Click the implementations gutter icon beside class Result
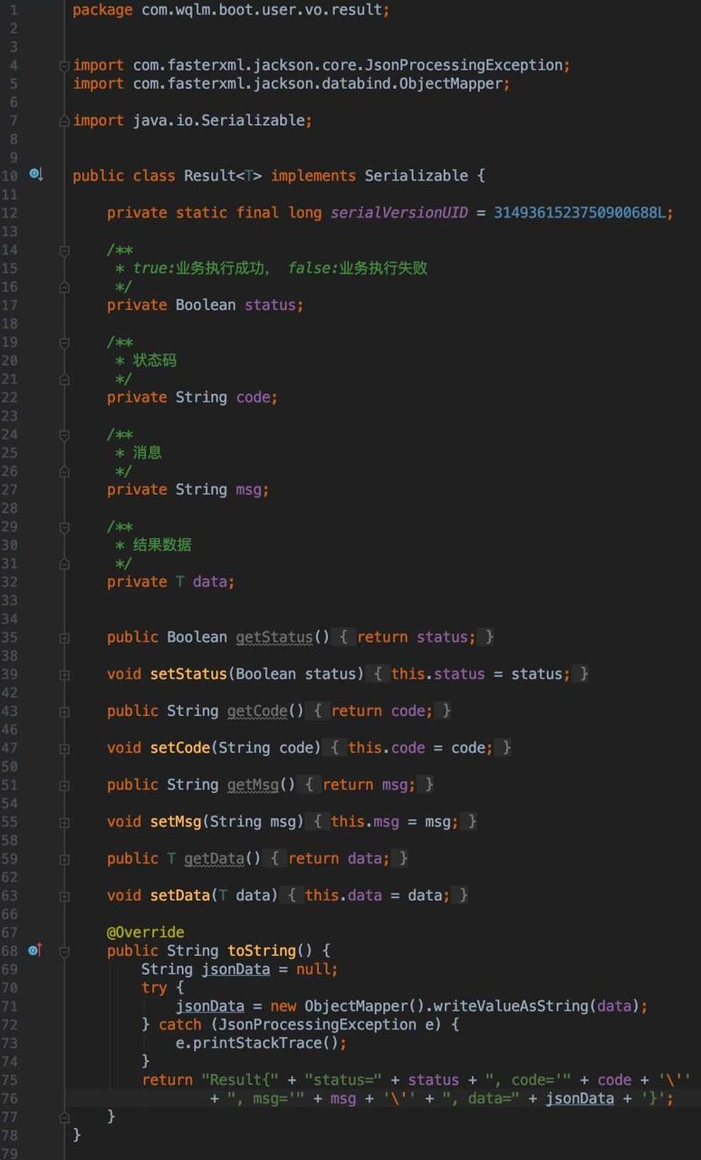 [35, 173]
